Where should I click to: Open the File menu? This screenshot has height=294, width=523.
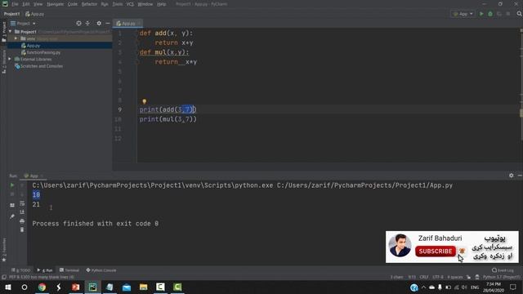tap(15, 4)
